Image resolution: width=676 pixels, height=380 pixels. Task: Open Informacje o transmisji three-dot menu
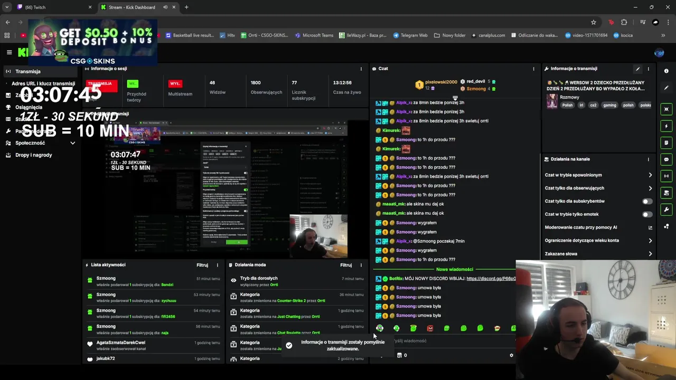click(x=649, y=69)
